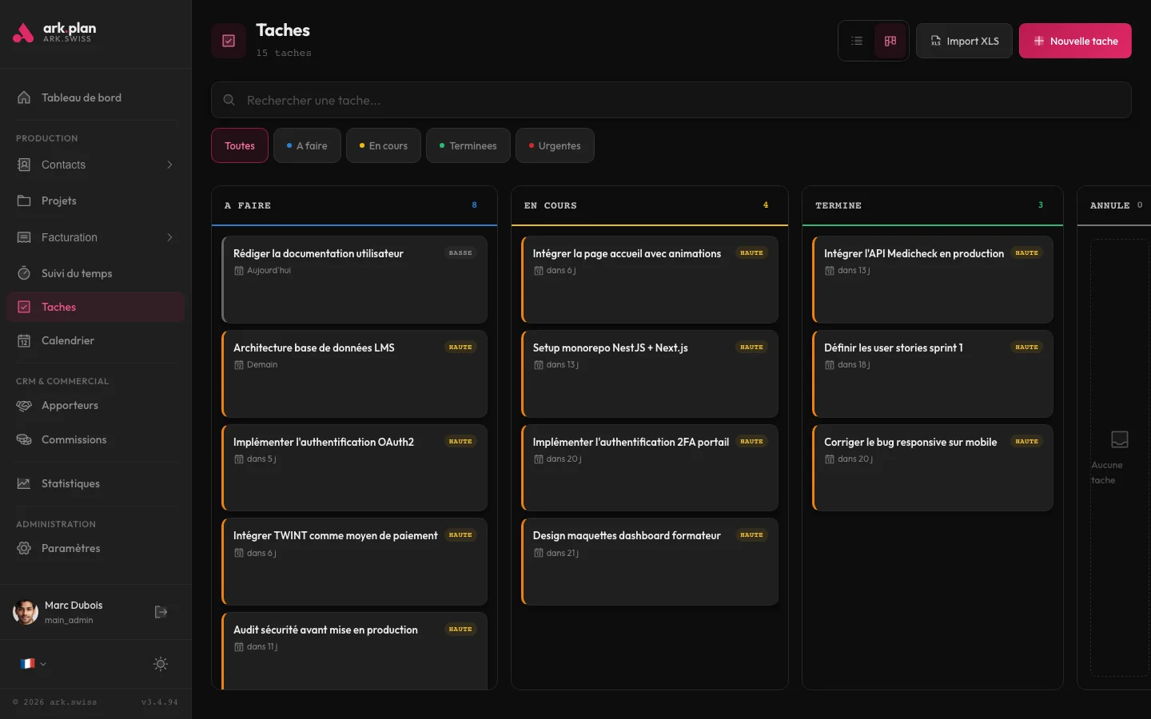1151x719 pixels.
Task: Click the logout icon next to Marc Dubois
Action: 160,612
